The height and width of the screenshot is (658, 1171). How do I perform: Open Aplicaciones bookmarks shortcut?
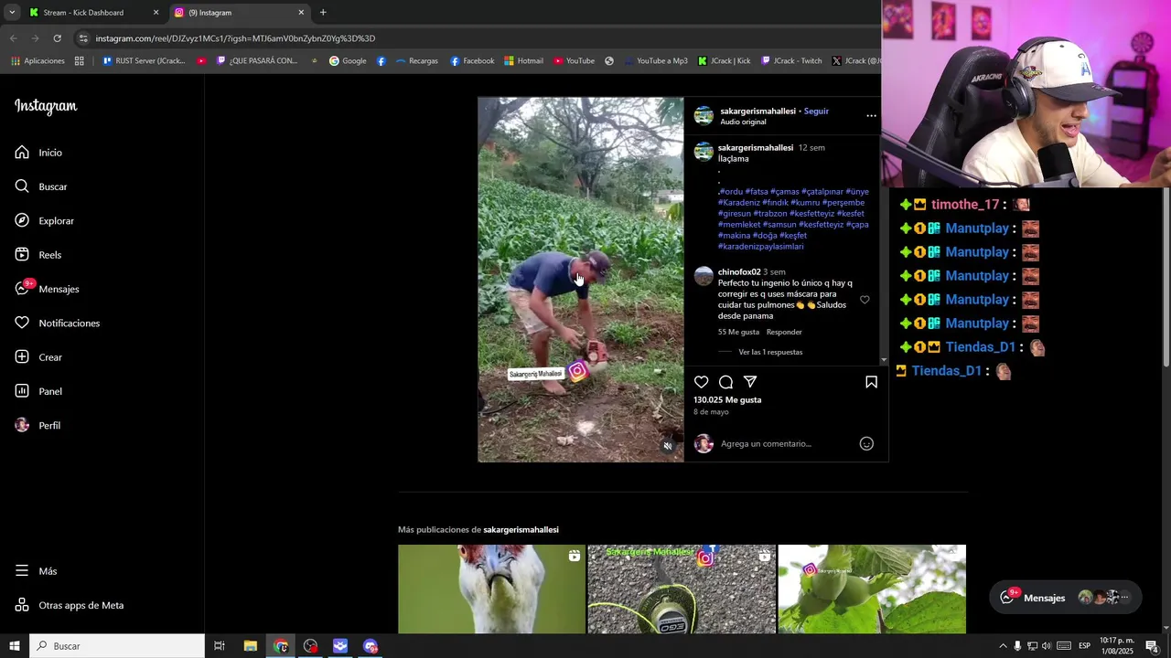38,61
